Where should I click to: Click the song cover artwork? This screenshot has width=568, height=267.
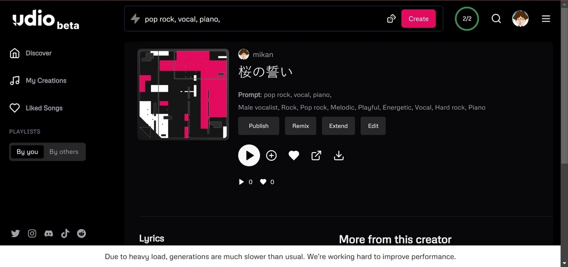click(183, 95)
